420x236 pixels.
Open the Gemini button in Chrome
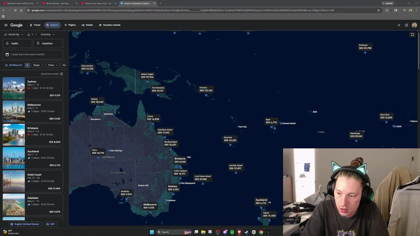[388, 3]
